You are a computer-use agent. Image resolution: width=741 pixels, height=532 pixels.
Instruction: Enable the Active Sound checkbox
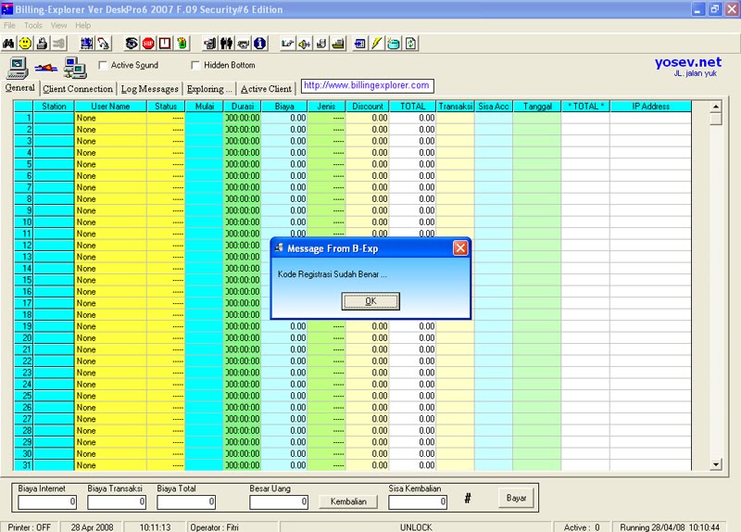(x=103, y=65)
